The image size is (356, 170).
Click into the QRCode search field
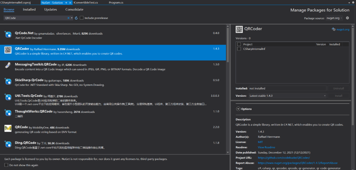(x=35, y=18)
